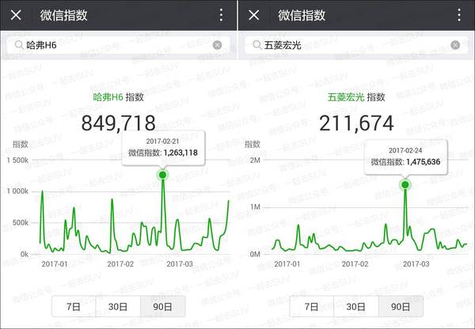
Task: Click the 0M axis label
Action: pyautogui.click(x=255, y=254)
